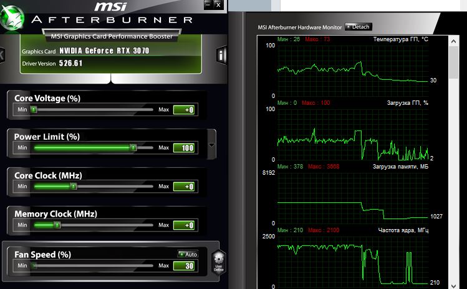
Task: Click the MSI Afterburner logo icon
Action: coord(12,17)
